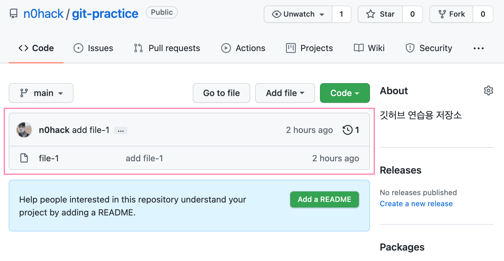The height and width of the screenshot is (261, 504).
Task: Open the Pull requests tab
Action: click(167, 48)
